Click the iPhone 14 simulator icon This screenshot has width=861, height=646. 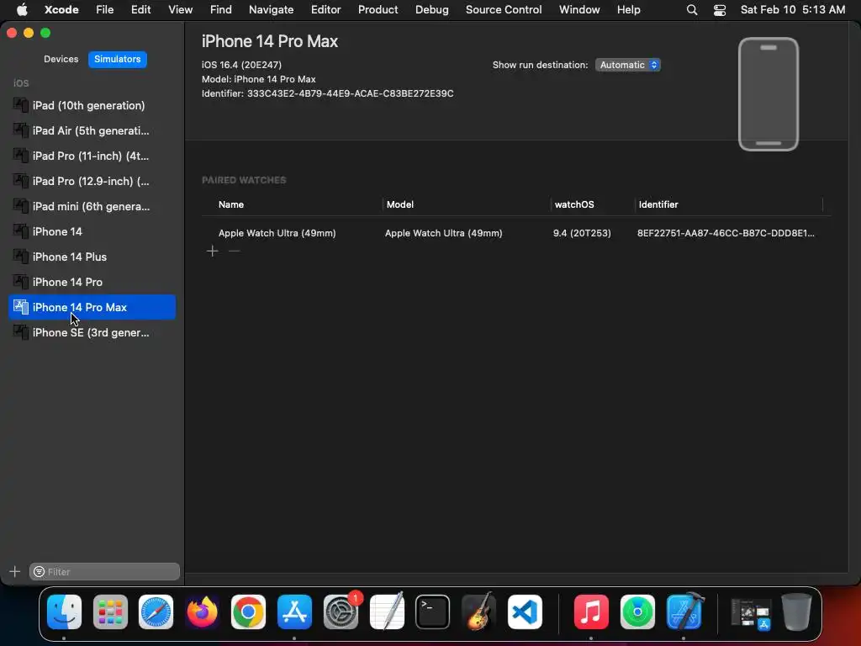pyautogui.click(x=20, y=231)
